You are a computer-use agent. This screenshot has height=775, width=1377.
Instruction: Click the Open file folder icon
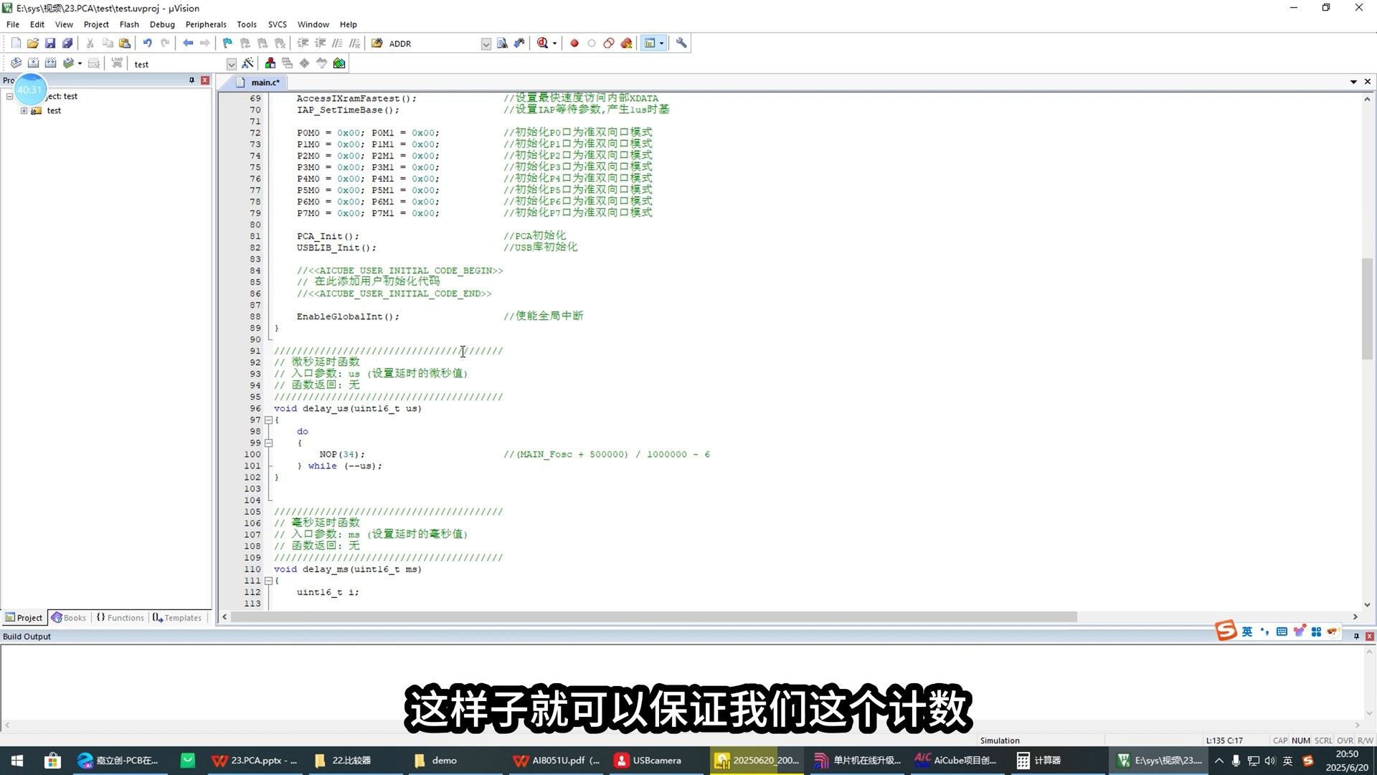tap(33, 43)
